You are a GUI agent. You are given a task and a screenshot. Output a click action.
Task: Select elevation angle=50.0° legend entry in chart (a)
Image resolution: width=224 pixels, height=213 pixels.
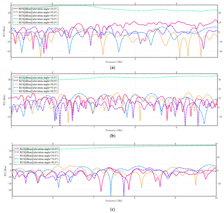pos(35,16)
